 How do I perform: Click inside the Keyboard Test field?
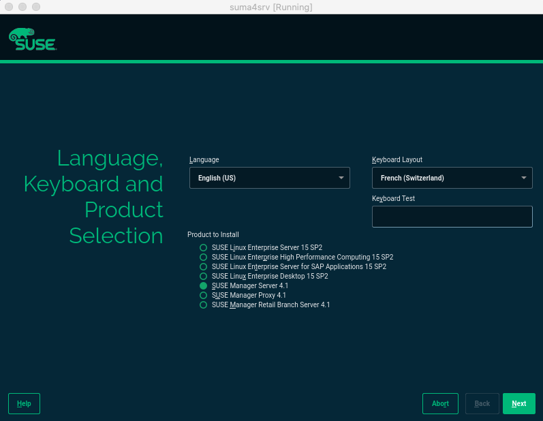pos(452,217)
